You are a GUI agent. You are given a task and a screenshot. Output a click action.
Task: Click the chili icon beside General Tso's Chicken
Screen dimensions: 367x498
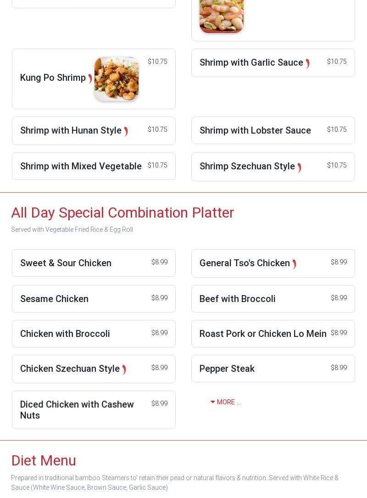(x=294, y=264)
